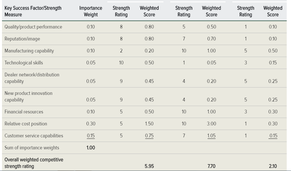Select the 'Technological skills' row label
The width and height of the screenshot is (291, 171).
tap(24, 63)
